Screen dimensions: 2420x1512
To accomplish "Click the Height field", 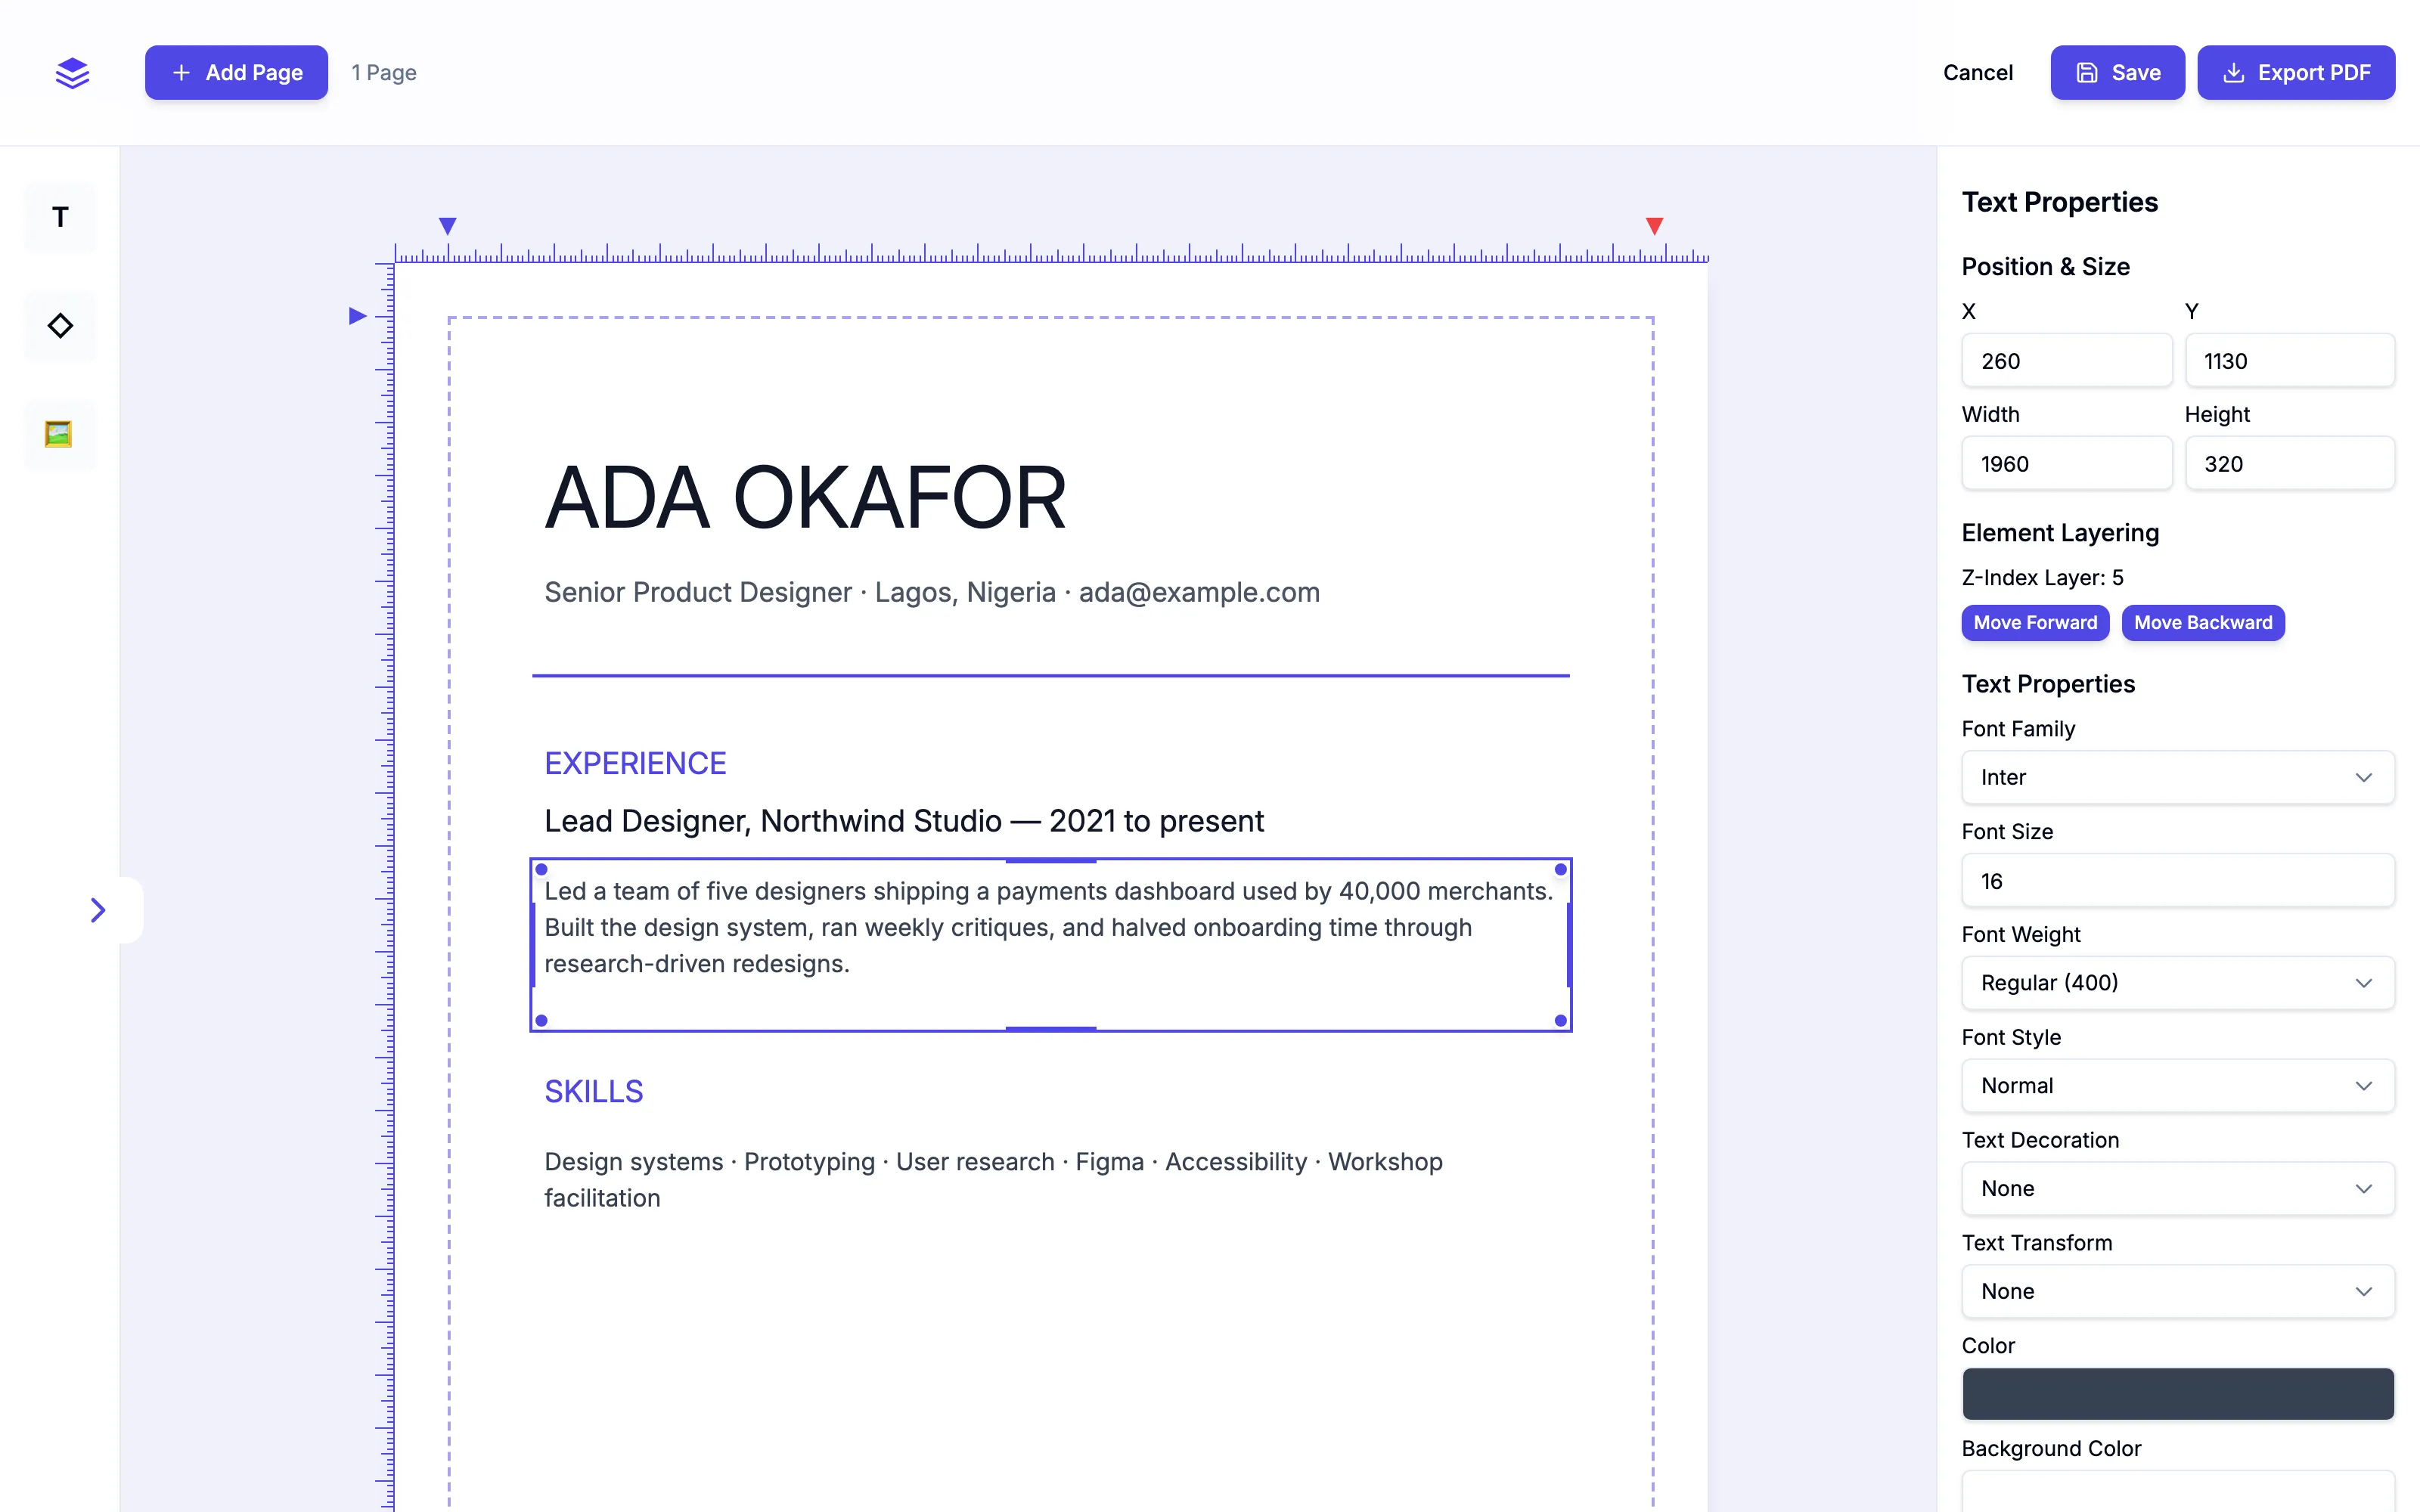I will [2290, 464].
